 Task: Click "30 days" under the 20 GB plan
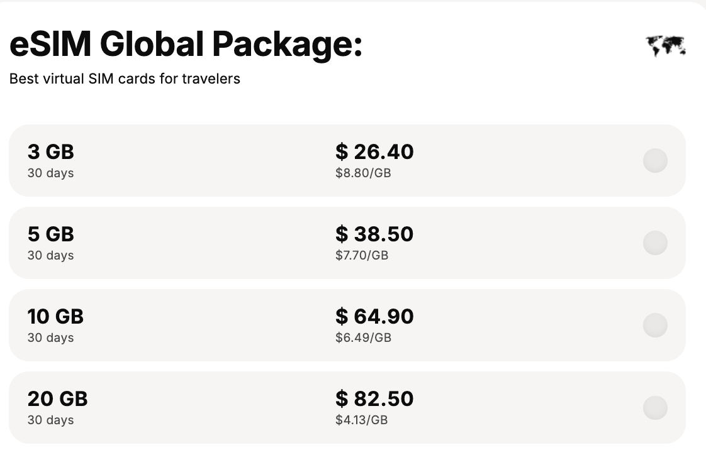pyautogui.click(x=50, y=420)
